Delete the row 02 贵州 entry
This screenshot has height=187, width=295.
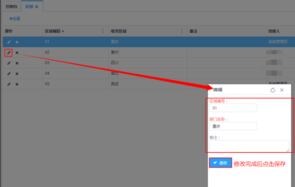pos(17,53)
